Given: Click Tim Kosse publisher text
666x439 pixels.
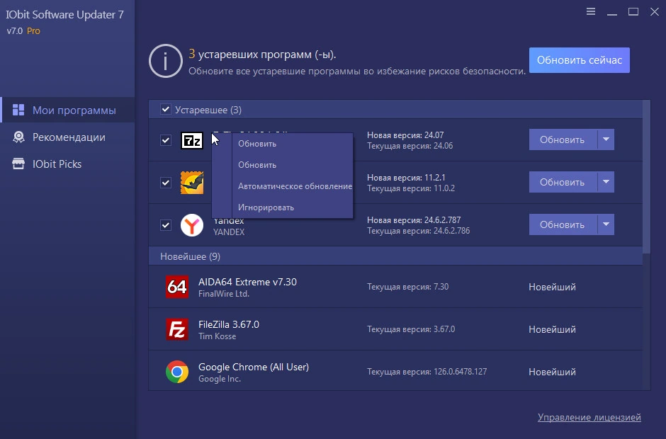Looking at the screenshot, I should [x=217, y=336].
